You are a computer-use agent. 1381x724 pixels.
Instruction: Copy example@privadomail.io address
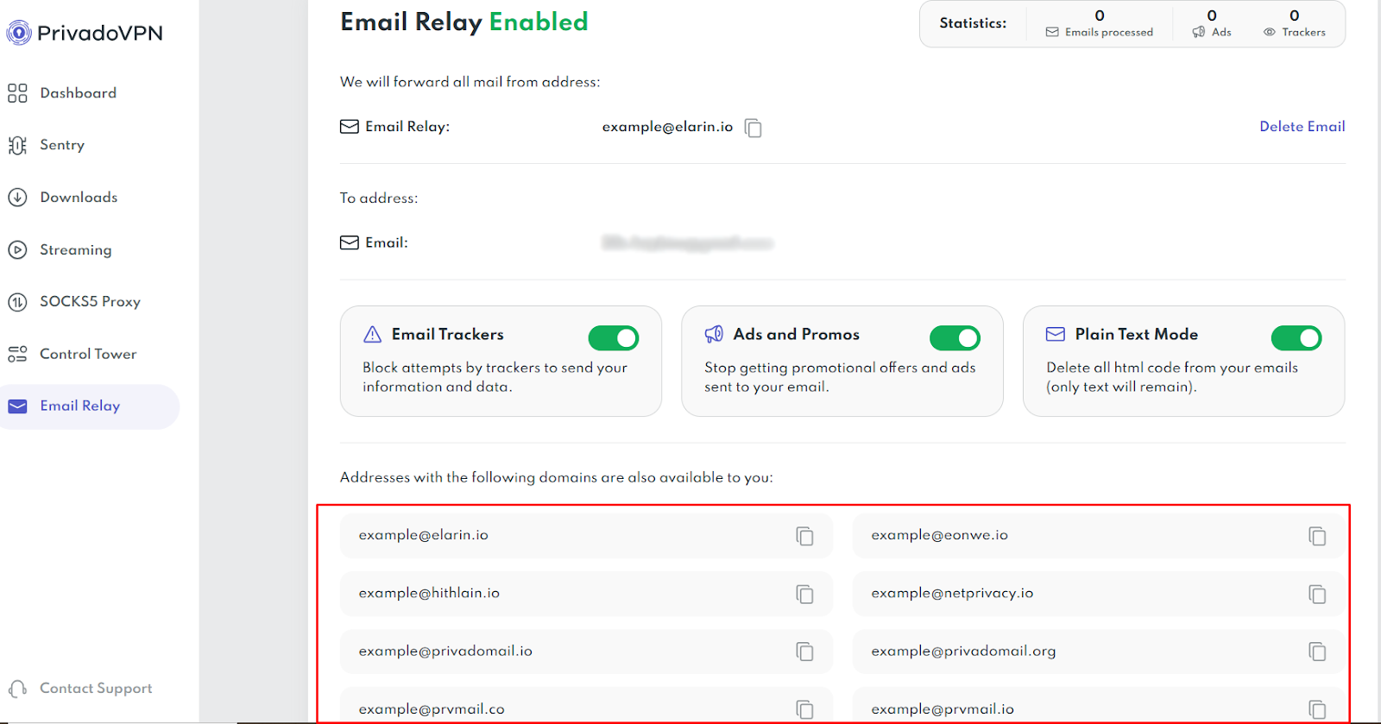click(804, 652)
